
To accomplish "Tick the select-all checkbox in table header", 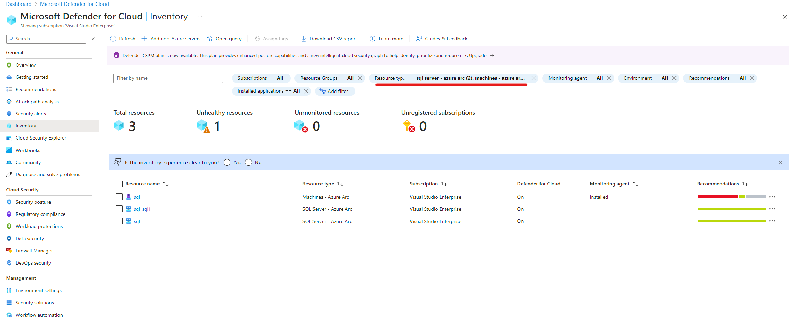I will click(119, 184).
